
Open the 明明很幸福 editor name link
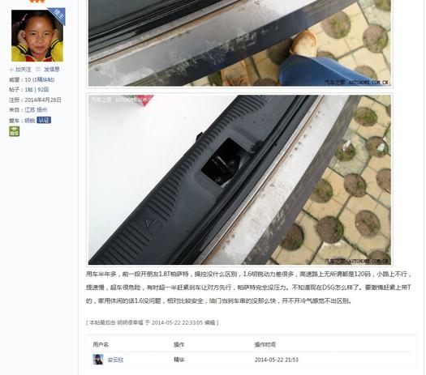point(130,322)
